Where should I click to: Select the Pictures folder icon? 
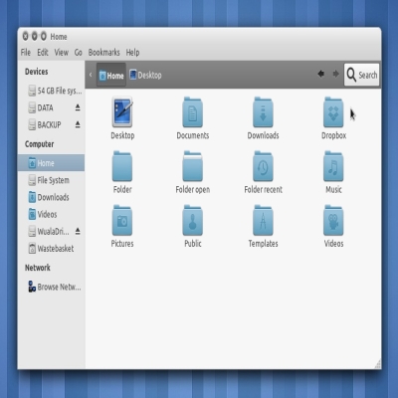coord(122,220)
